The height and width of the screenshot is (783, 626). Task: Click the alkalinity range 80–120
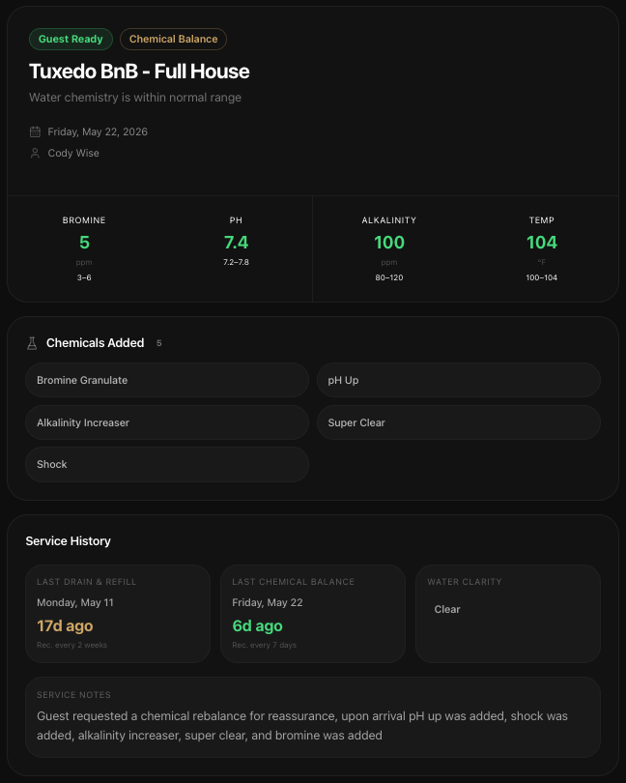pos(389,277)
